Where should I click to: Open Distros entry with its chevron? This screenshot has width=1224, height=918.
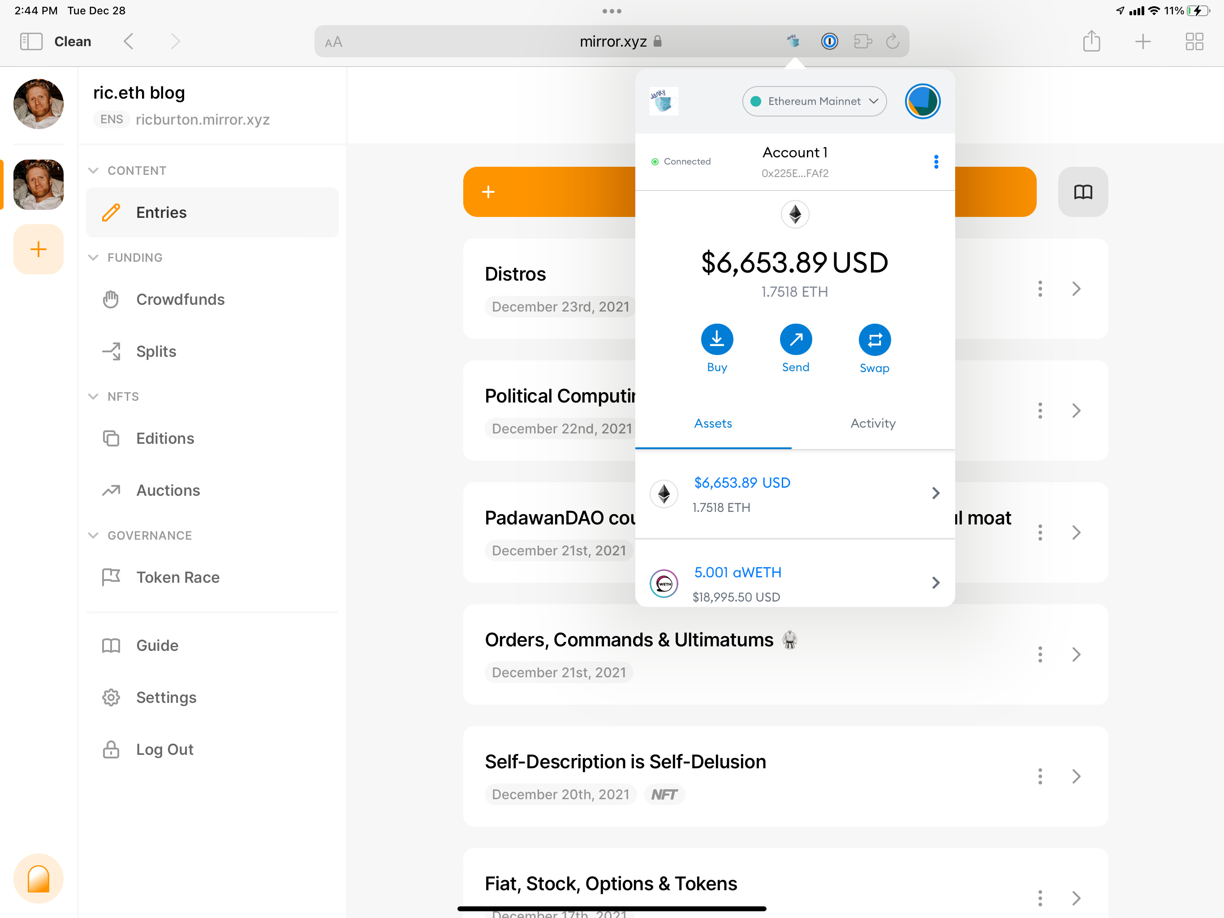(1076, 289)
